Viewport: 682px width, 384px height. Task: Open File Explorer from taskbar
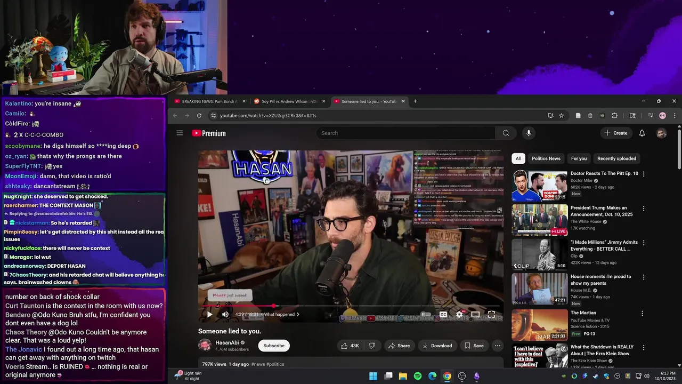pyautogui.click(x=403, y=376)
